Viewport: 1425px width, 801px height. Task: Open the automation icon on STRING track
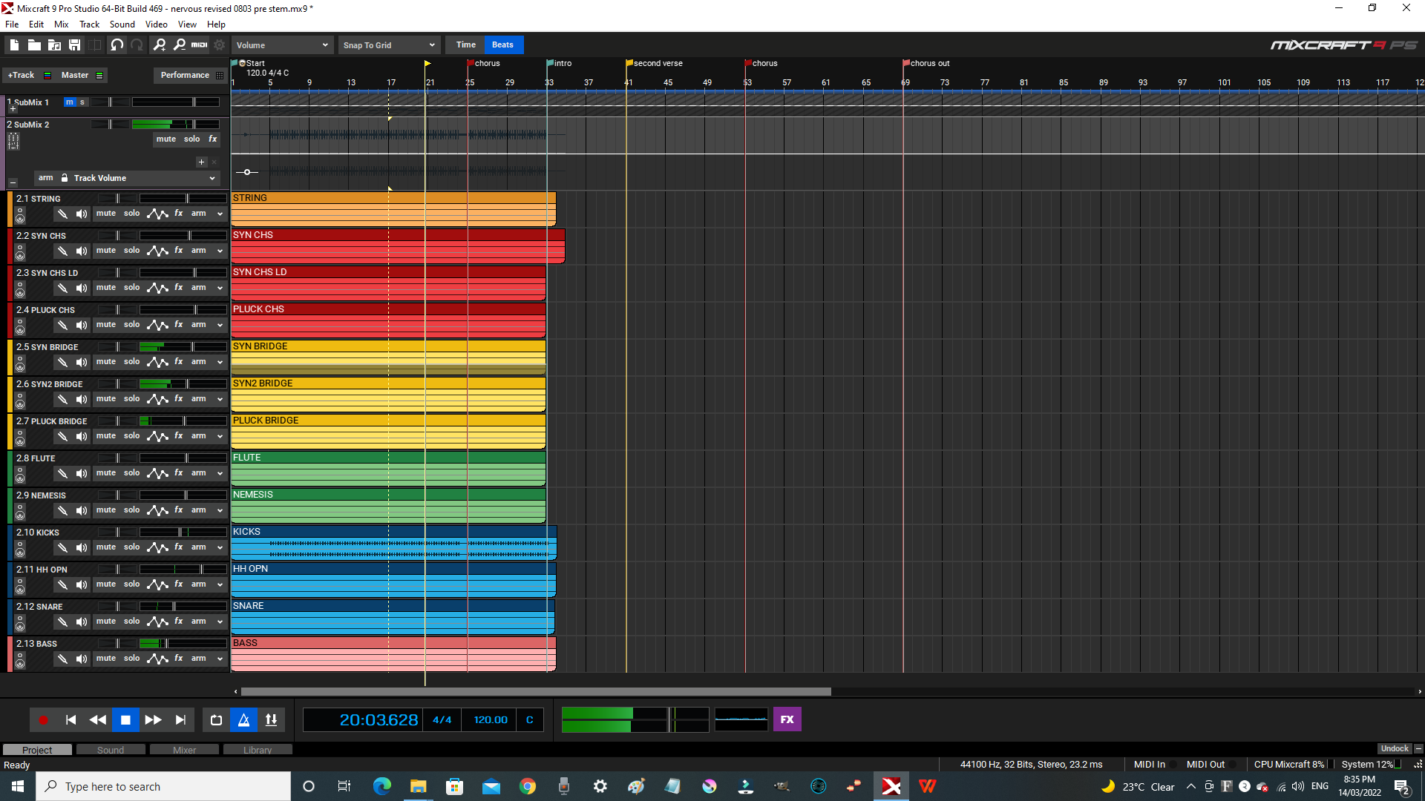pos(157,214)
